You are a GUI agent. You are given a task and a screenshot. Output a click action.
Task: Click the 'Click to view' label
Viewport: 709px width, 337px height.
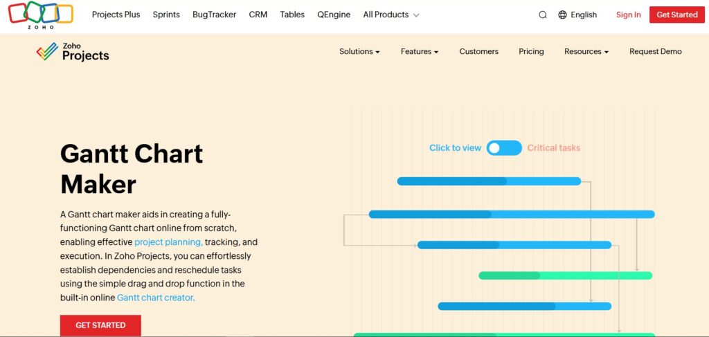click(x=456, y=148)
